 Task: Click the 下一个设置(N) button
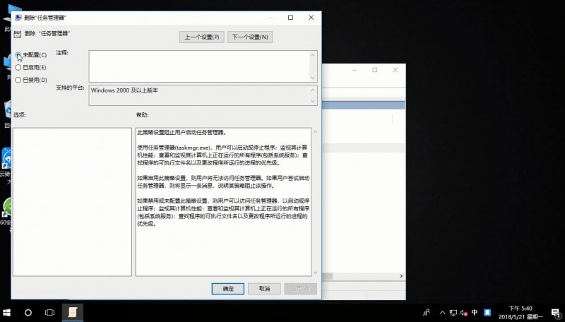(250, 37)
